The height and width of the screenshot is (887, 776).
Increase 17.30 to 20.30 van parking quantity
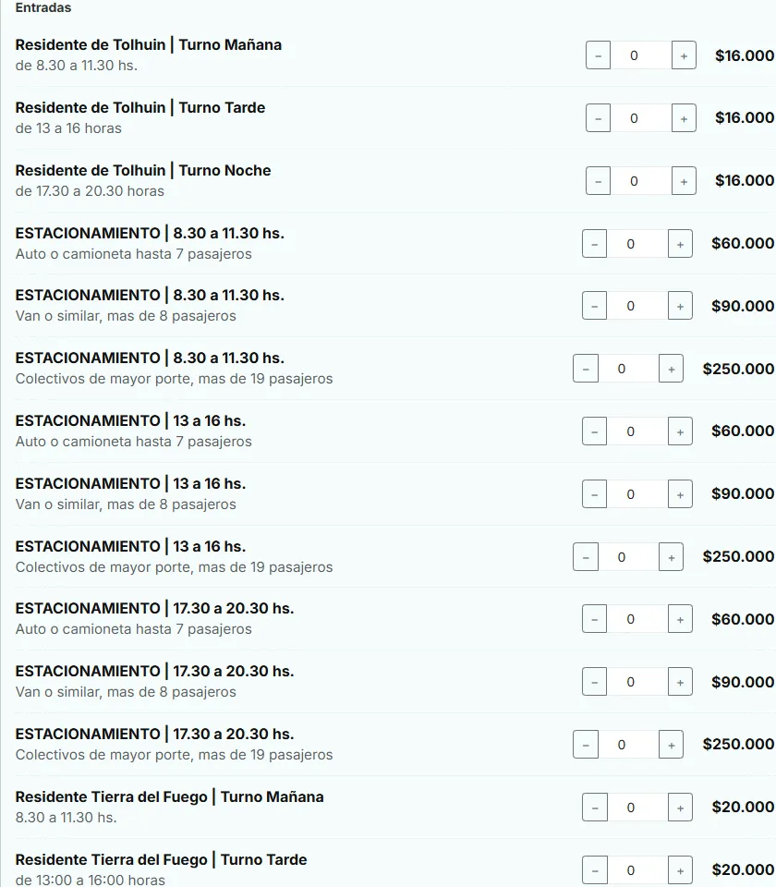pos(680,682)
